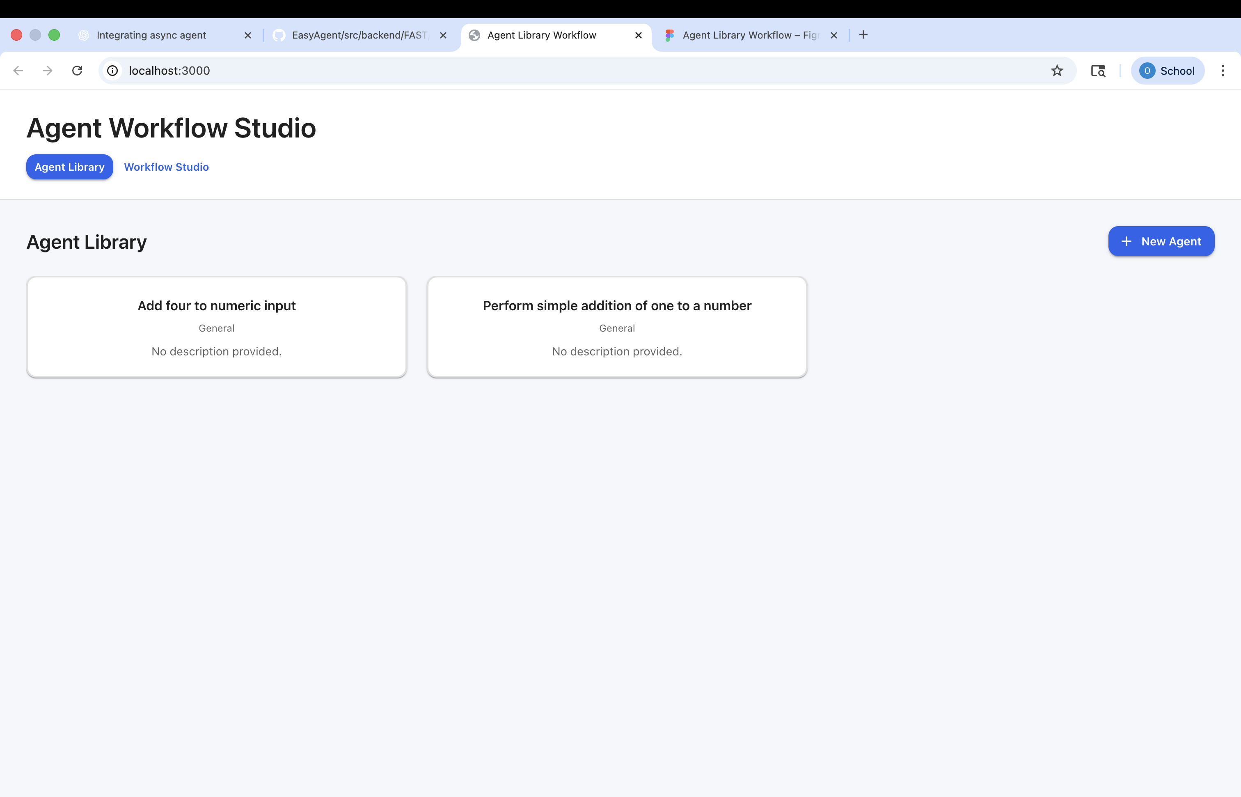Open a new browser tab with the plus icon
This screenshot has height=797, width=1241.
tap(863, 34)
